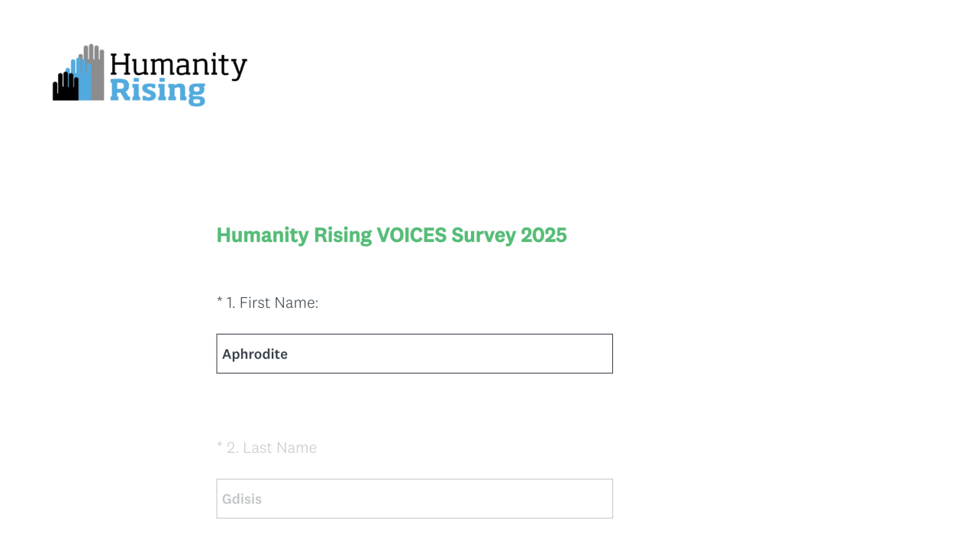977x540 pixels.
Task: Click Humanity Rising words in green heading
Action: coord(294,235)
